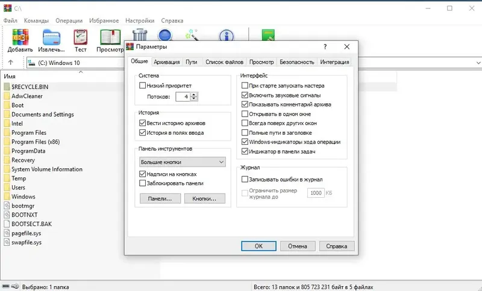Screen dimensions: 482x291
Task: Click the swapfile.sys file icon
Action: (x=7, y=242)
